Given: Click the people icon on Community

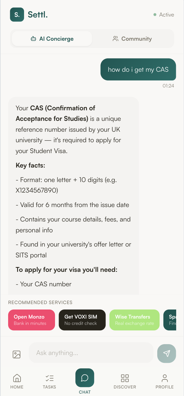Looking at the screenshot, I should click(x=115, y=39).
